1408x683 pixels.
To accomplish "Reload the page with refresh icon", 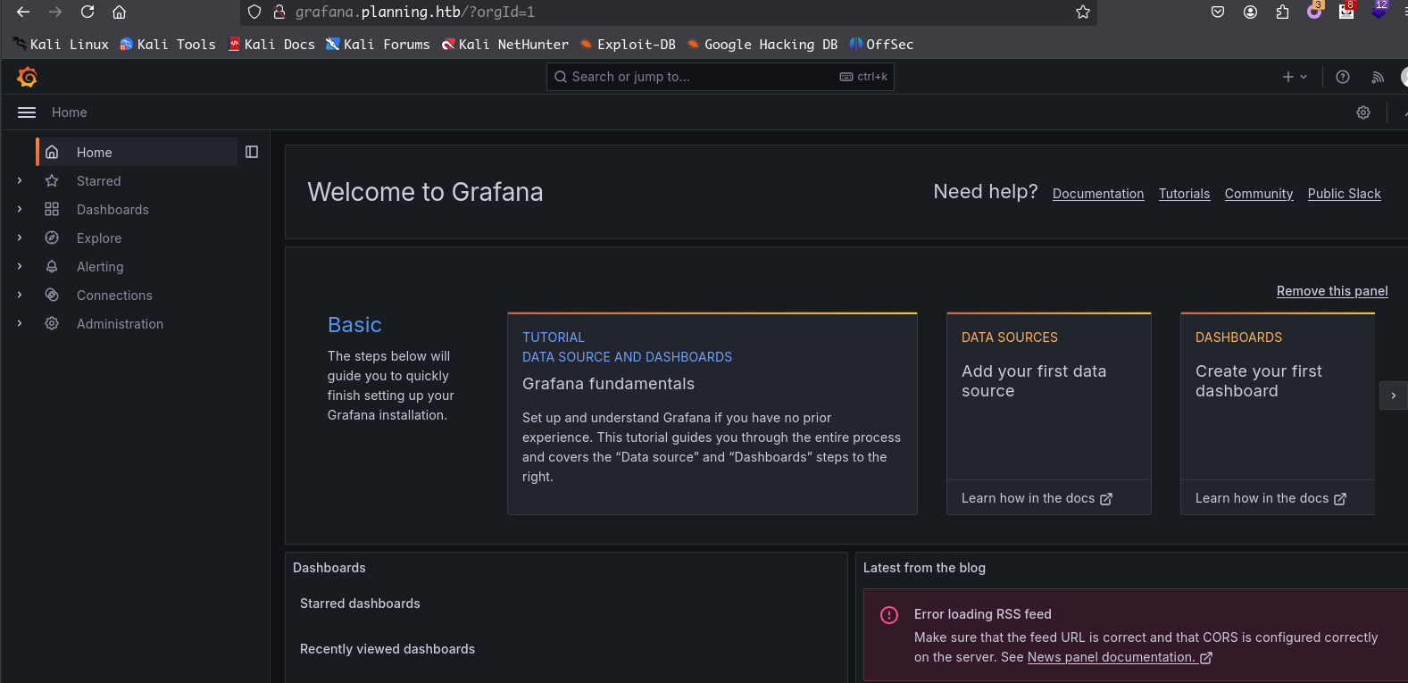I will pyautogui.click(x=87, y=12).
